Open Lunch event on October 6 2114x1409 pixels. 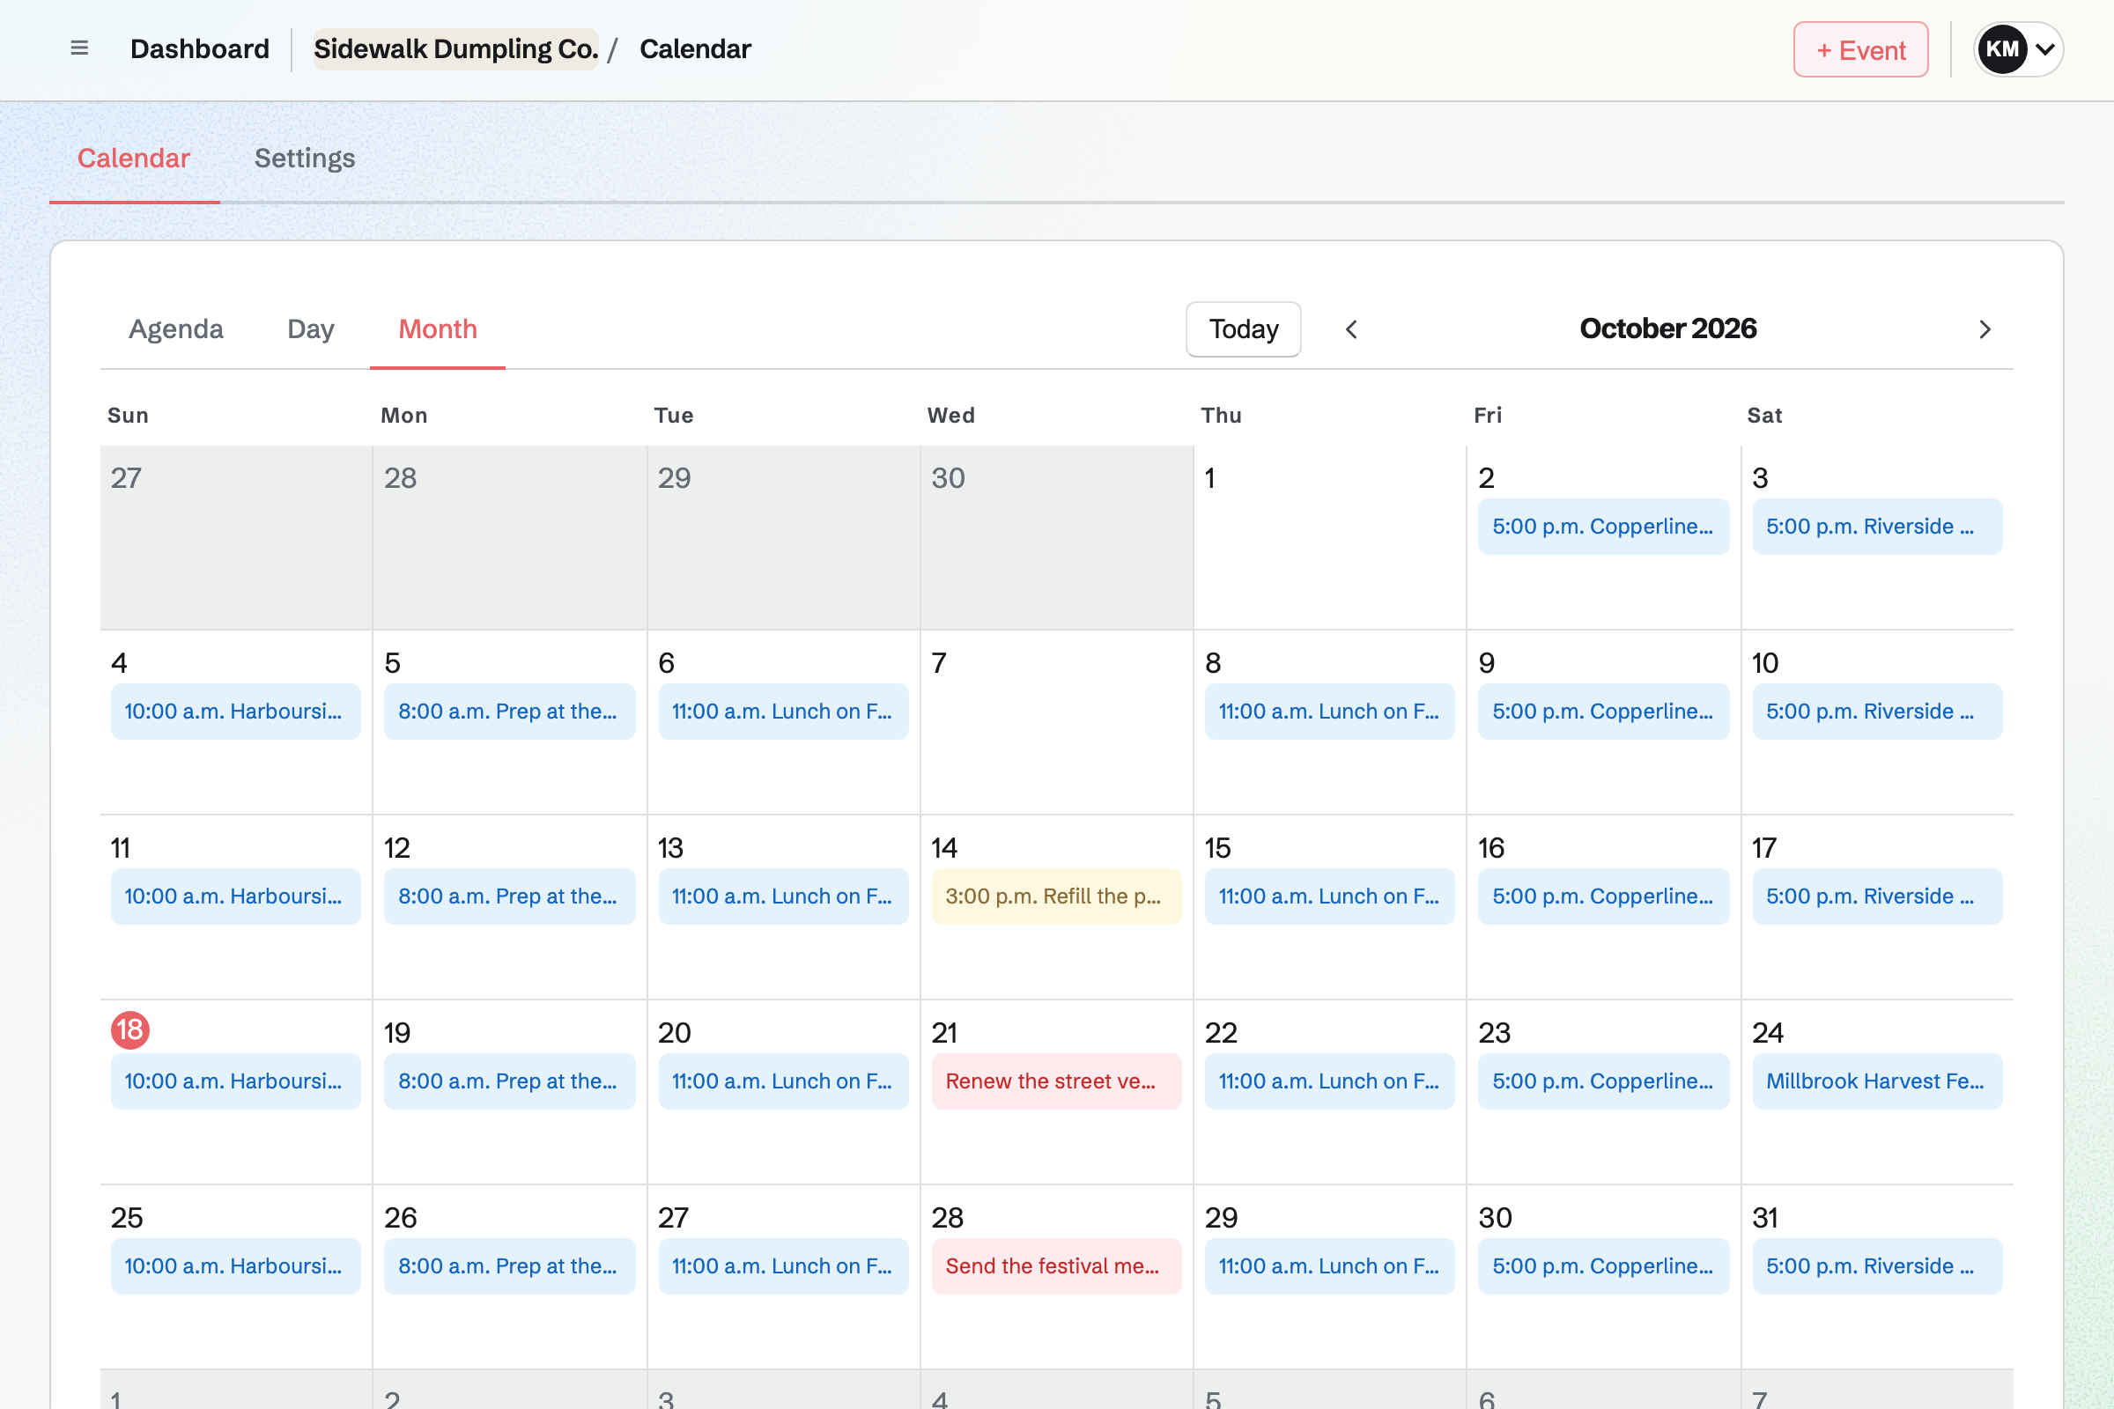pyautogui.click(x=783, y=712)
